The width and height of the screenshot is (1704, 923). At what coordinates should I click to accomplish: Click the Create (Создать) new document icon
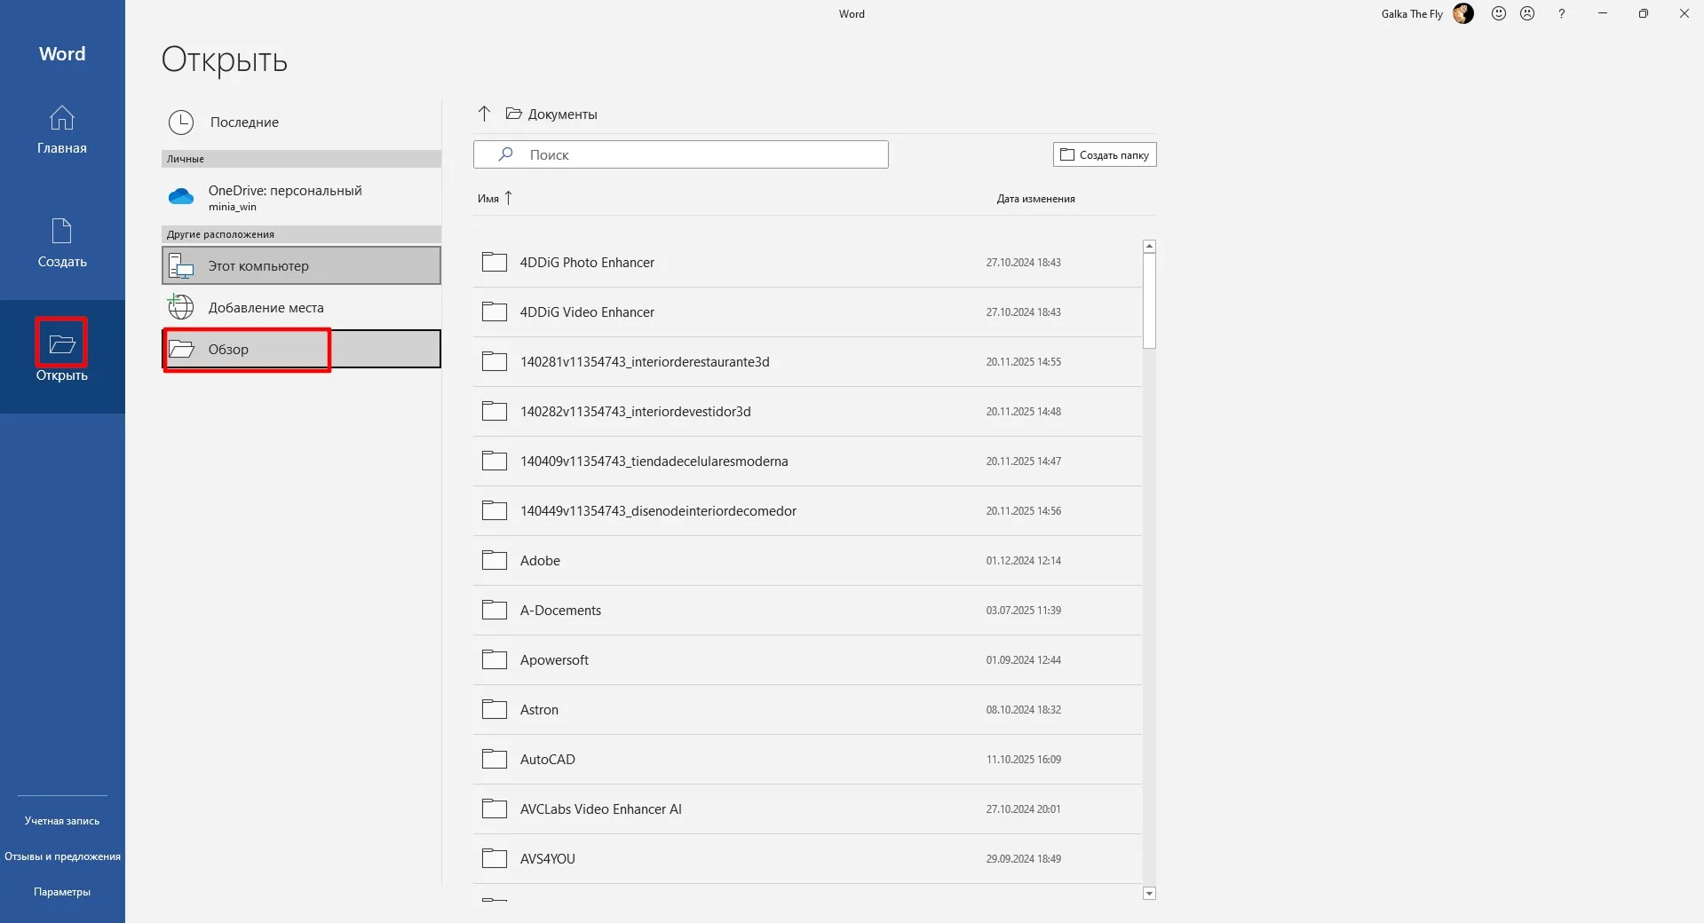(61, 232)
